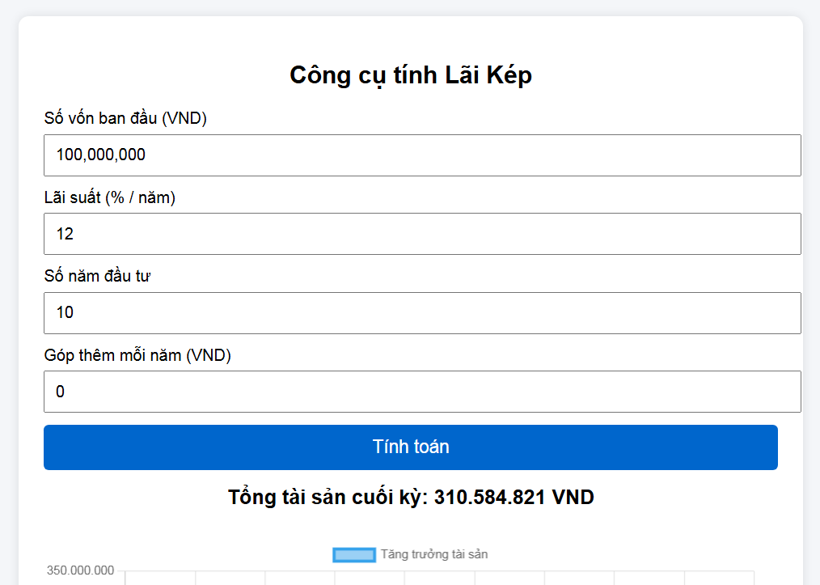Click the 'Tăng trưởng tài sản' legend label
This screenshot has width=820, height=585.
point(434,554)
